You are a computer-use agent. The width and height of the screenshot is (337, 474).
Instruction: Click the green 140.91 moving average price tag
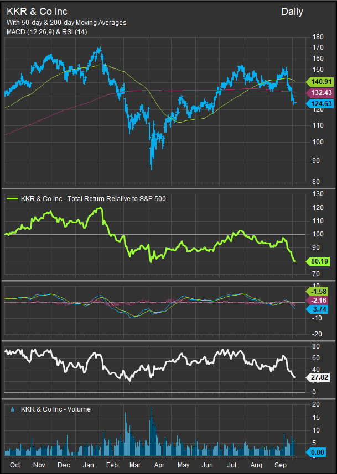[320, 82]
